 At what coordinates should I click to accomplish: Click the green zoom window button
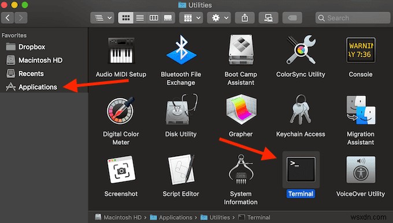coord(24,5)
